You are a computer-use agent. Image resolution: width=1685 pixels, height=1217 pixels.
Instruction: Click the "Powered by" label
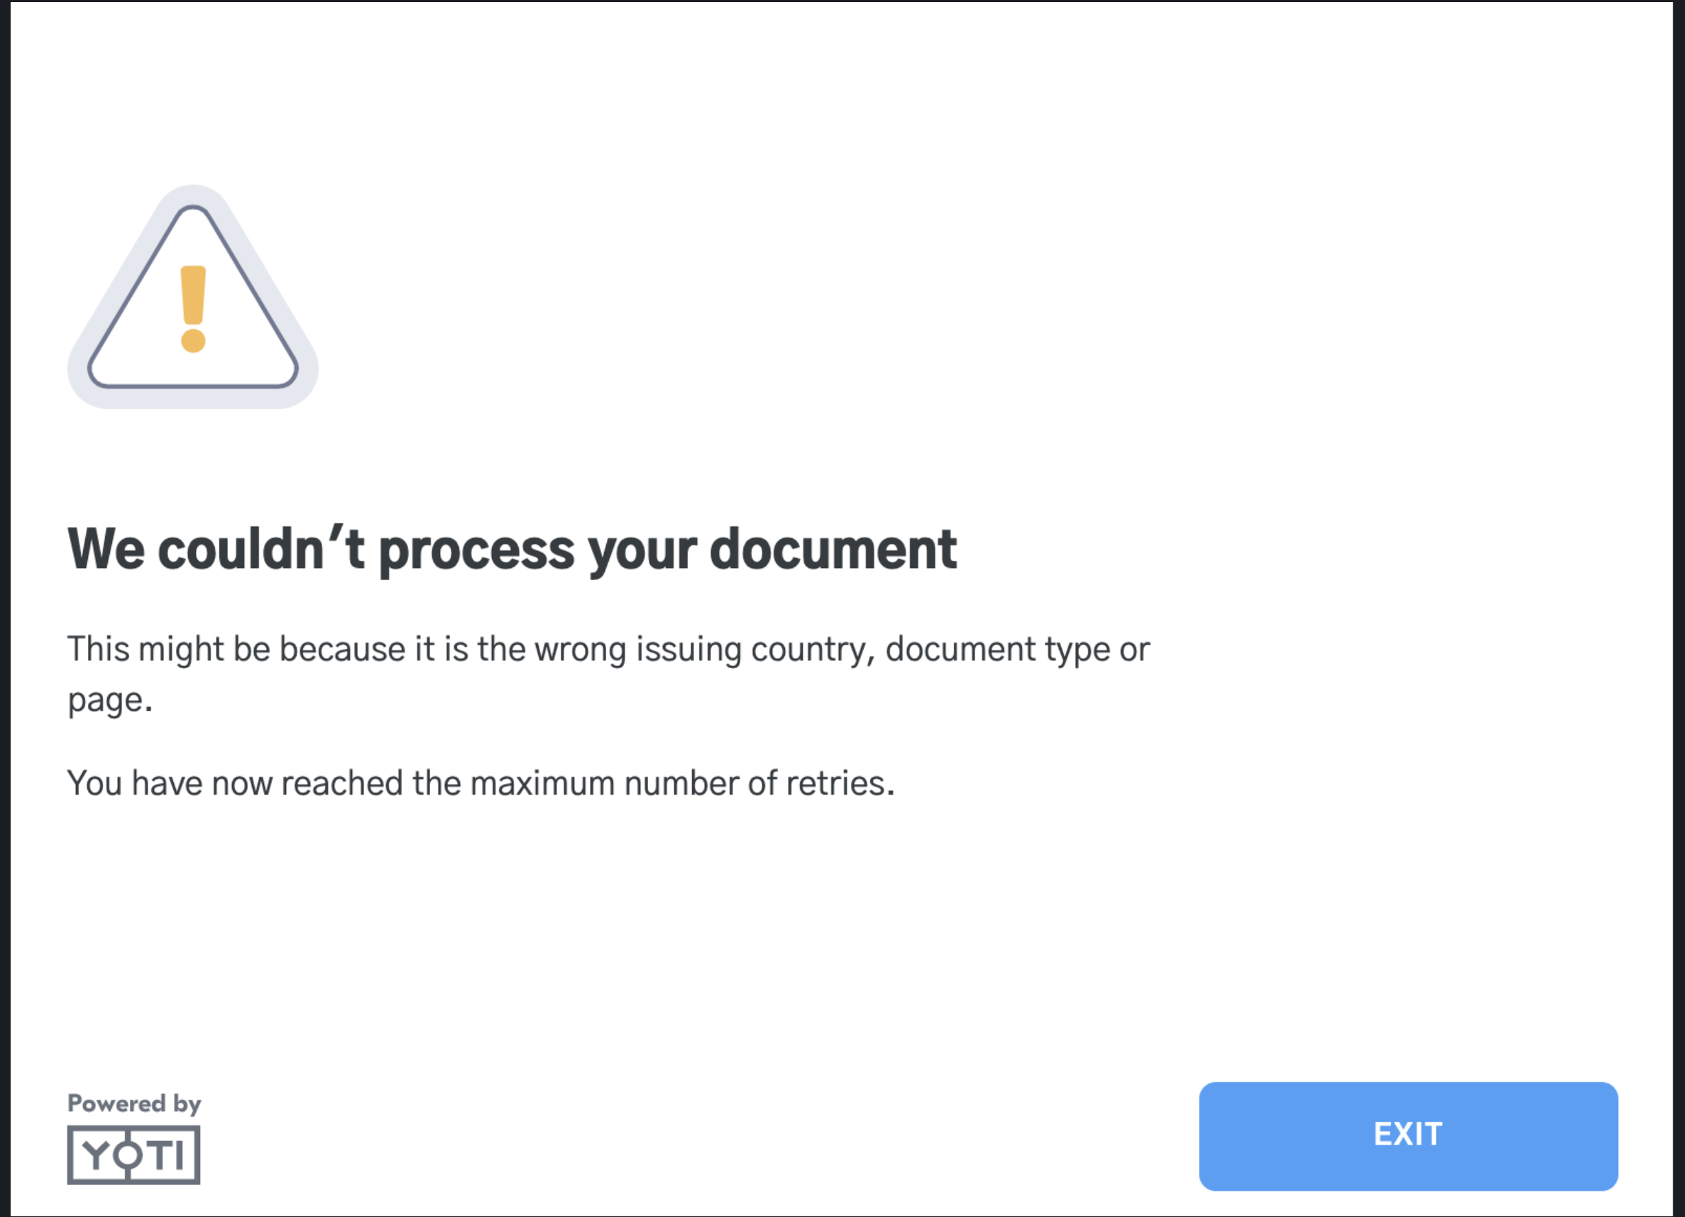click(133, 1103)
